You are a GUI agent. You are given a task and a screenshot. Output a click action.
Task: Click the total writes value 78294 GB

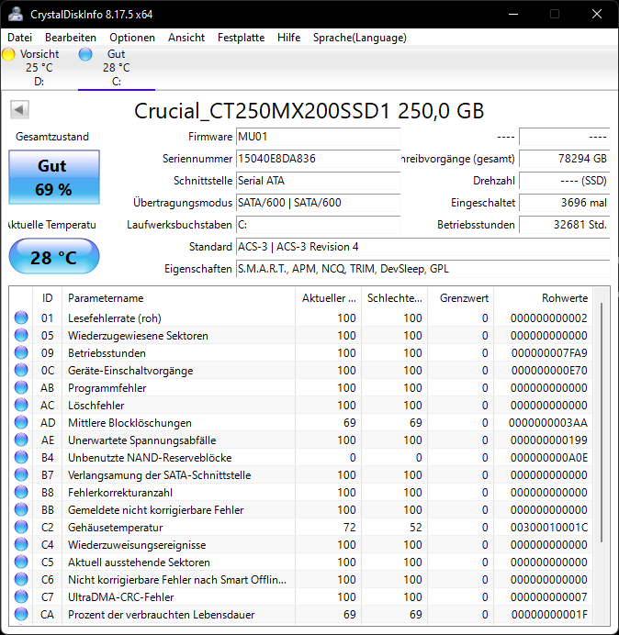[564, 159]
